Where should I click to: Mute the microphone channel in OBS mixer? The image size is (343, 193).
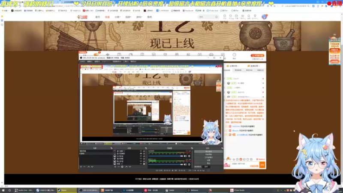(185, 164)
